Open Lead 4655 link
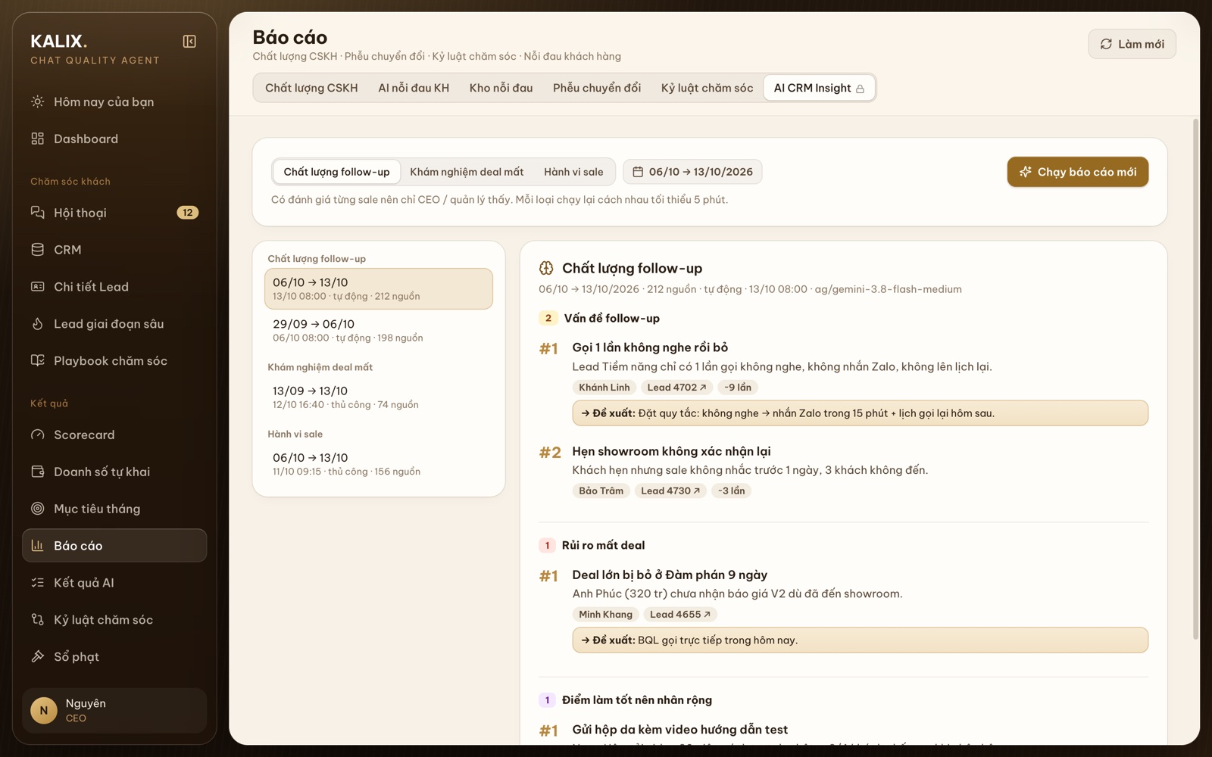 coord(680,615)
